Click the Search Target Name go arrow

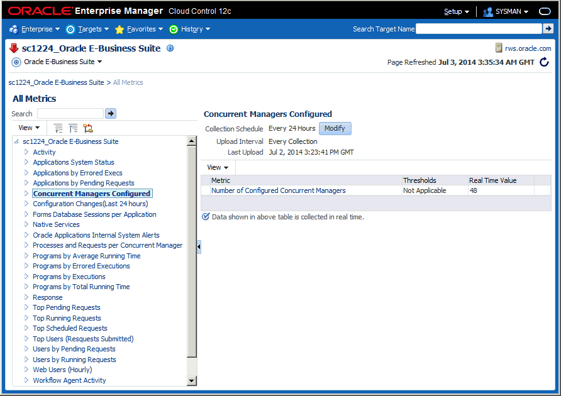click(548, 29)
